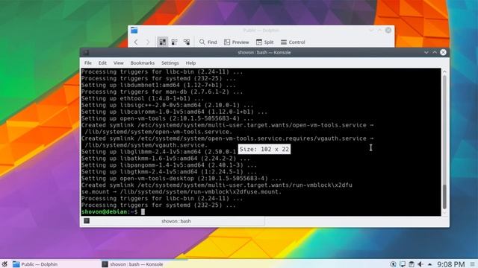Open the clipboard tray icon
Image resolution: width=478 pixels, height=268 pixels.
(412, 264)
